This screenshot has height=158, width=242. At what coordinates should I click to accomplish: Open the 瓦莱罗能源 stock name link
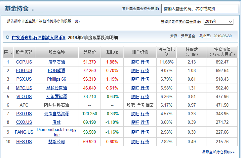click(57, 97)
